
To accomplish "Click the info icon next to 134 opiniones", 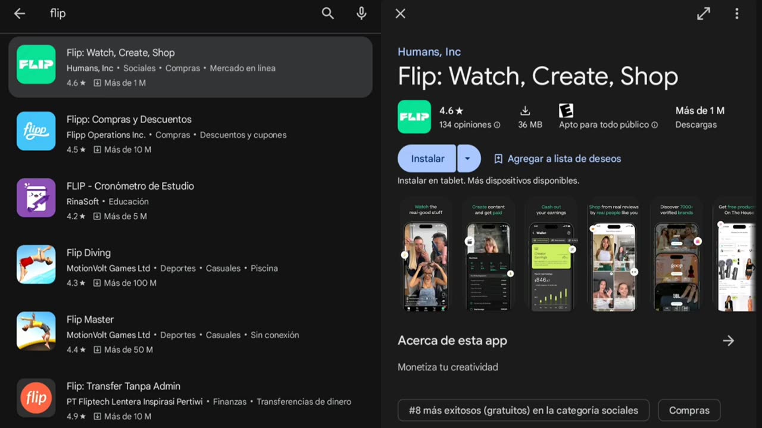I will click(497, 125).
